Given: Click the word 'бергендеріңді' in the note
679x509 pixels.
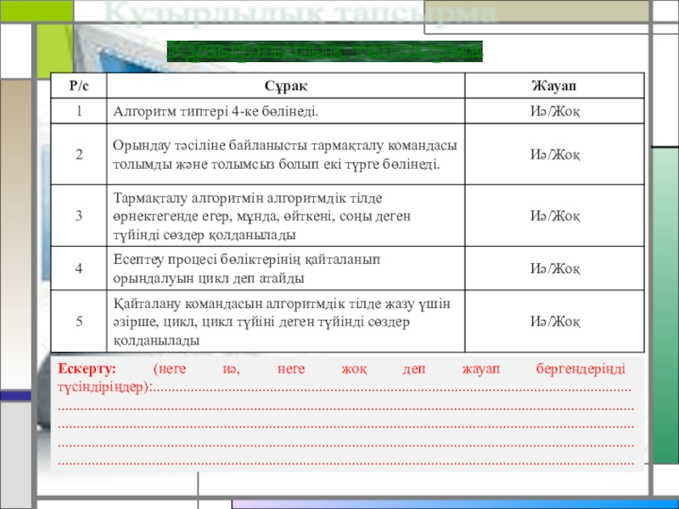Looking at the screenshot, I should [x=581, y=369].
